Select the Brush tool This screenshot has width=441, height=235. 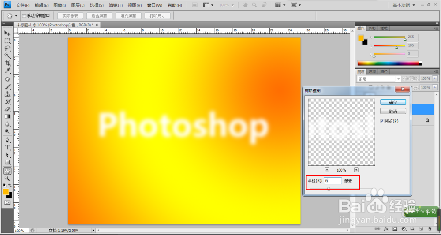click(x=7, y=87)
